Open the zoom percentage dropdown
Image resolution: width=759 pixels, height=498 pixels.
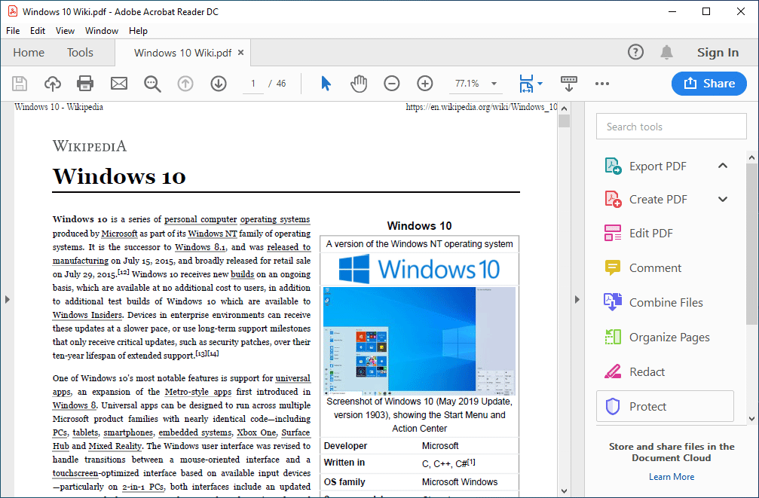click(494, 84)
